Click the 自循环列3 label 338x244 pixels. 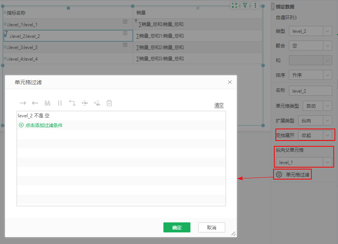[286, 18]
